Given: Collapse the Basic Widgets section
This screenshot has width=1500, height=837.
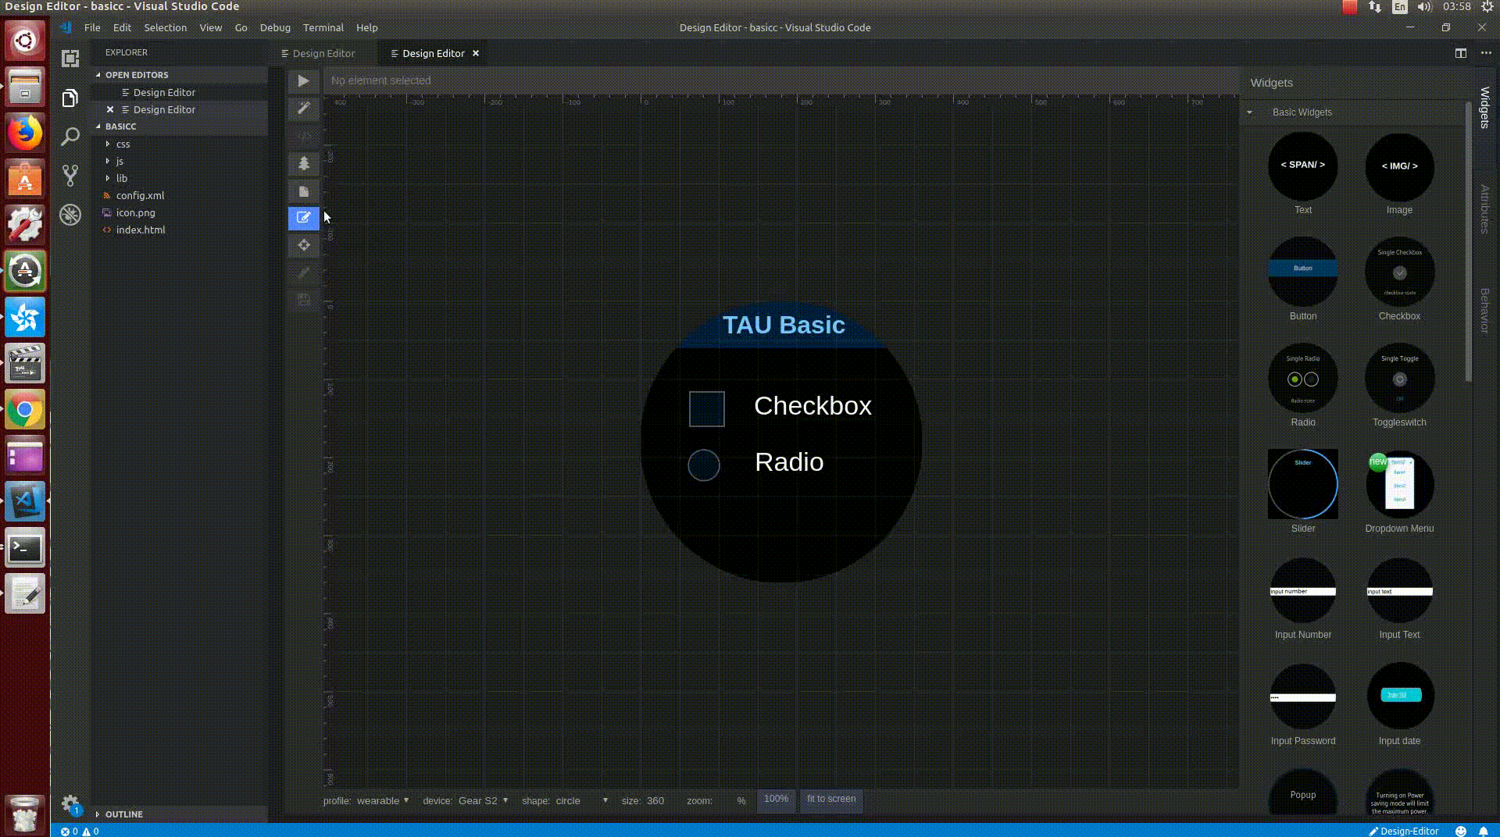Looking at the screenshot, I should [1249, 112].
